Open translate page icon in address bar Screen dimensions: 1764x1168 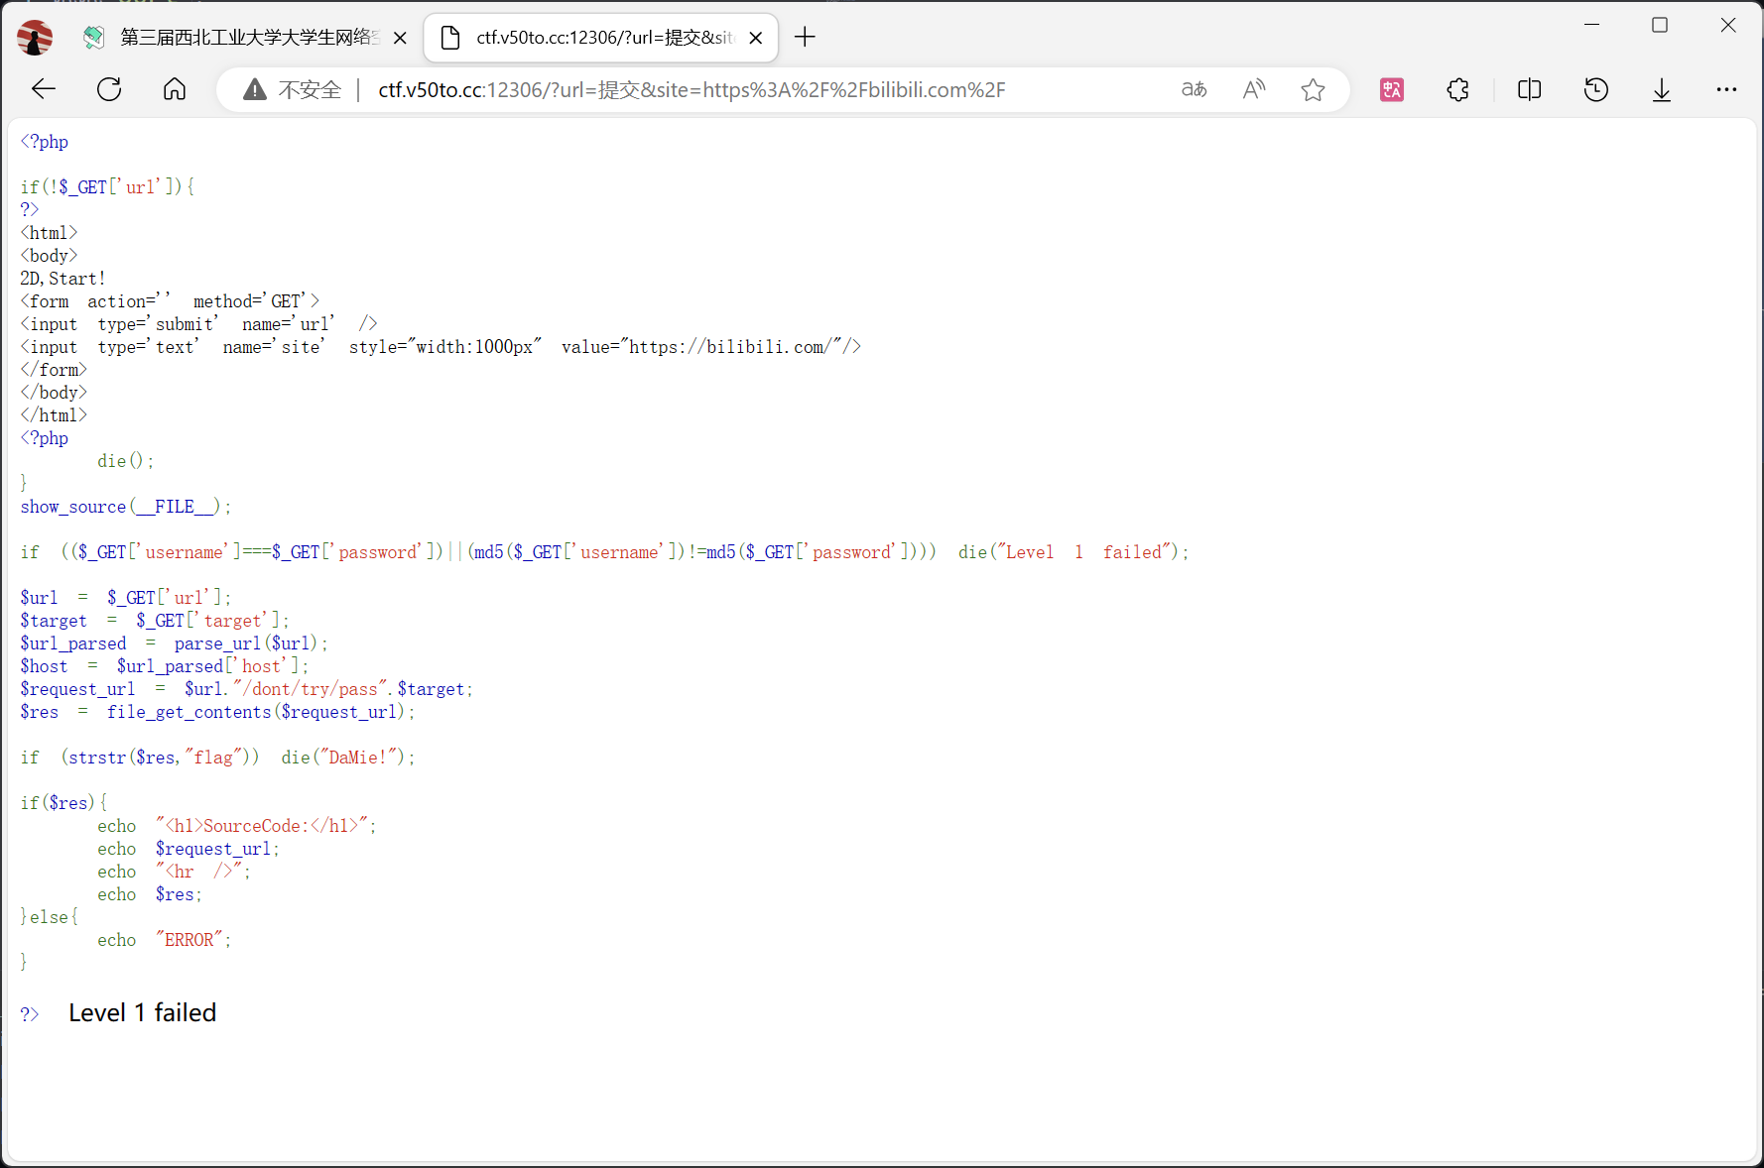click(1195, 90)
